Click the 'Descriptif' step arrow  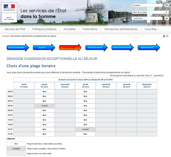[x=44, y=48]
